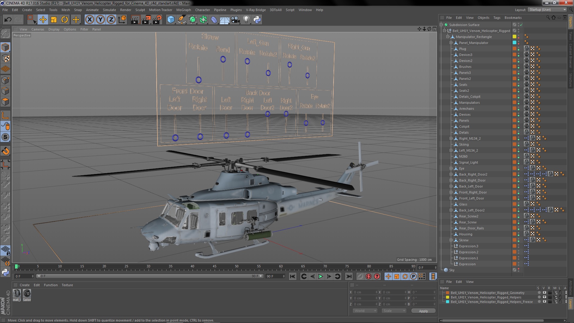Toggle X axis lock
Image resolution: width=574 pixels, height=323 pixels.
click(89, 20)
